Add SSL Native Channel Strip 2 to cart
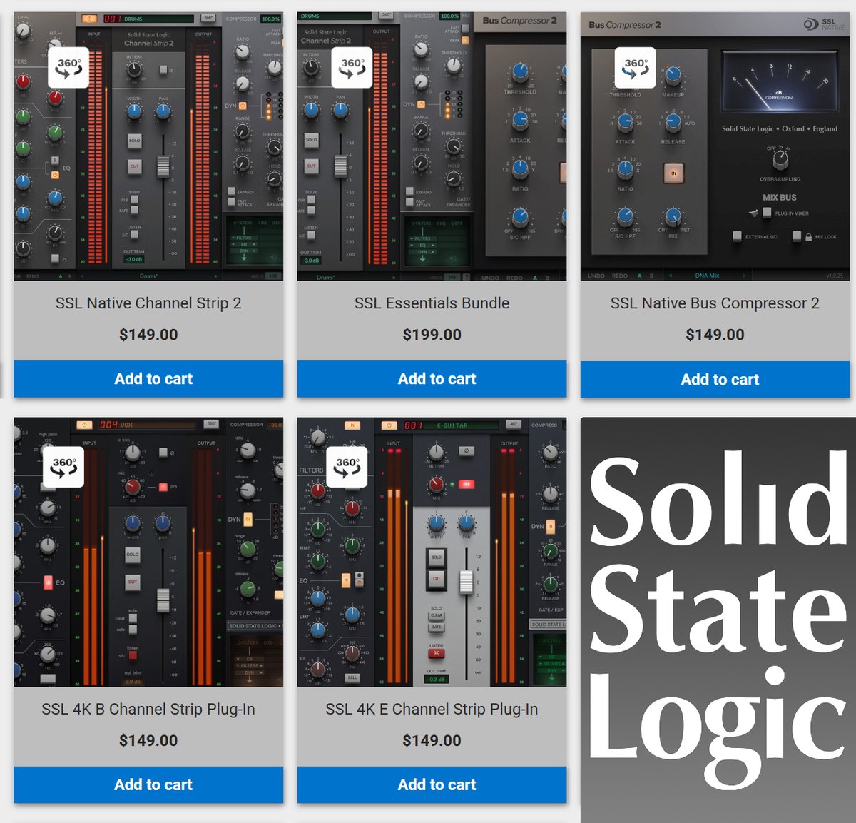The image size is (856, 823). (x=148, y=379)
